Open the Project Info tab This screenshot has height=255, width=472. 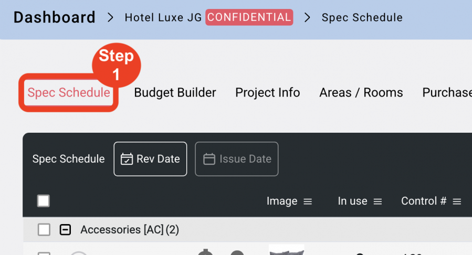tap(268, 93)
